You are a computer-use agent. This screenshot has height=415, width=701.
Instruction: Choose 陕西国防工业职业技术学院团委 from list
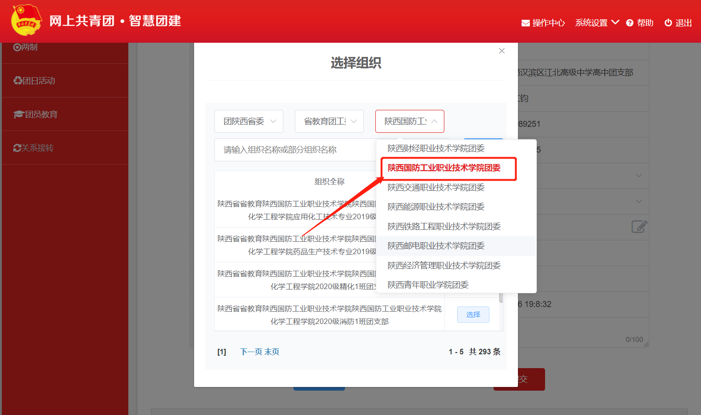(x=444, y=168)
